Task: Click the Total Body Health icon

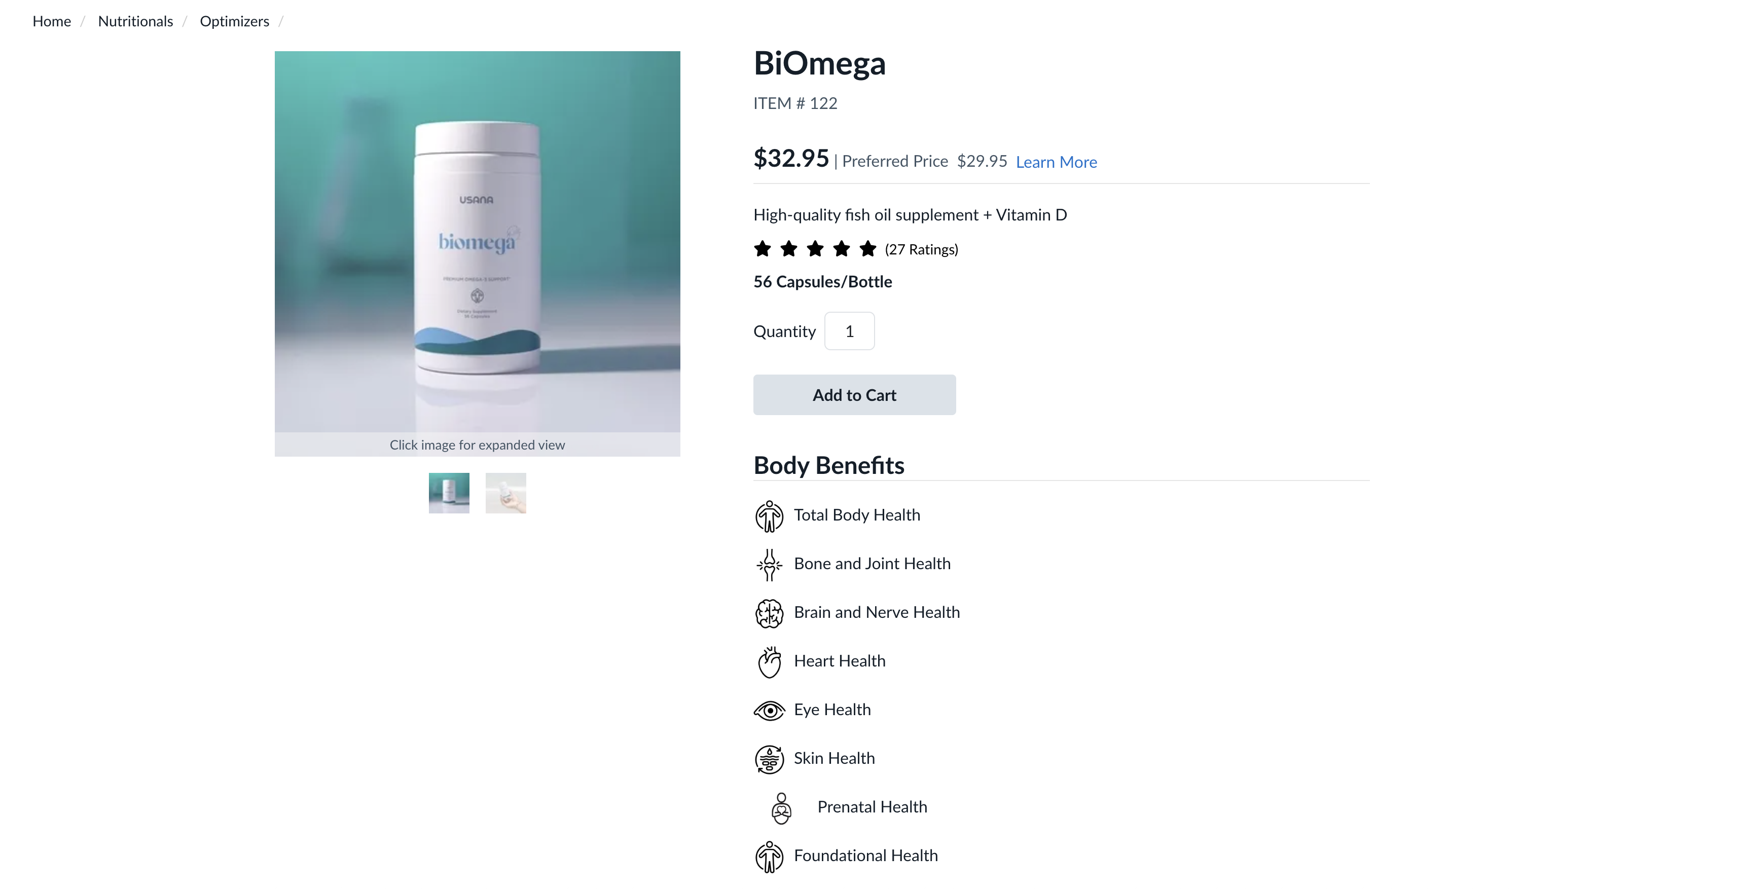Action: pyautogui.click(x=769, y=516)
